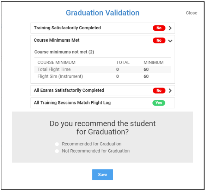Click red No badge for Course Minimums

point(159,40)
